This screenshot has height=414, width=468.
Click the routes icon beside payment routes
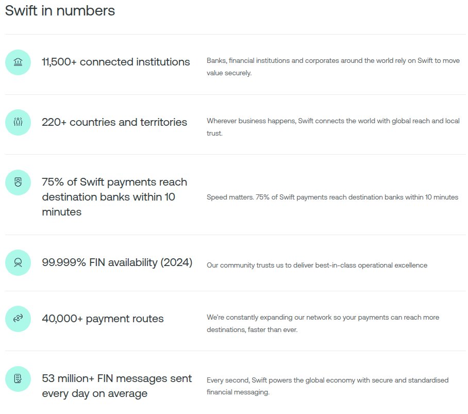18,319
